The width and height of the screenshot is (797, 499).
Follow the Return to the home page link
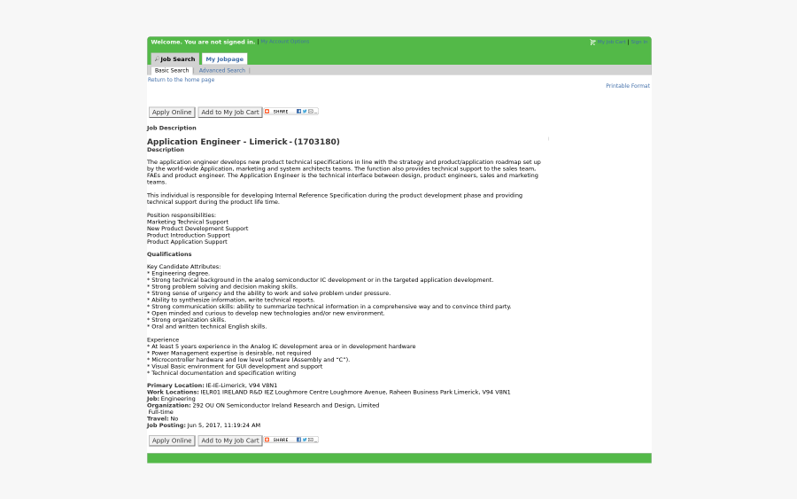pos(181,80)
